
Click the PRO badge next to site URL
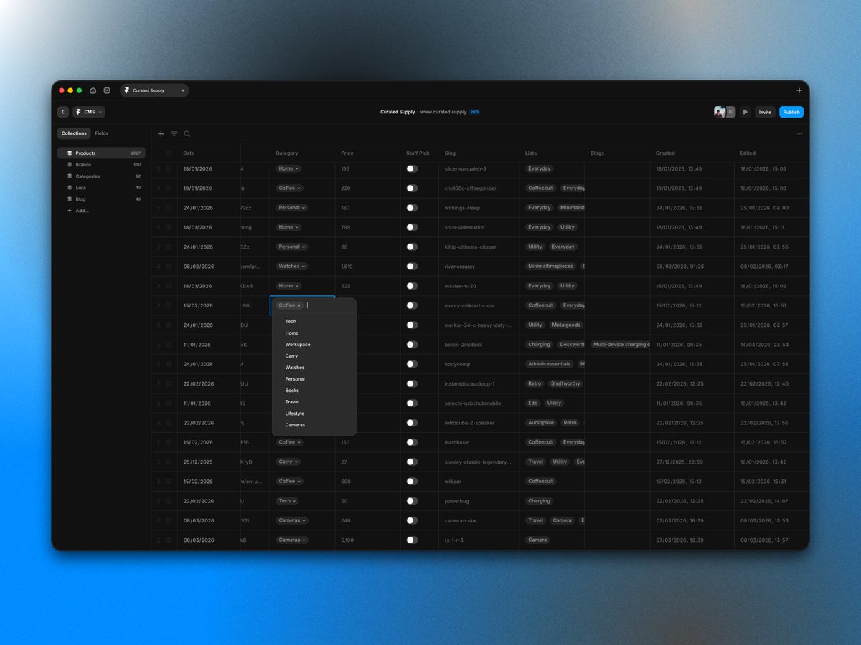[474, 112]
